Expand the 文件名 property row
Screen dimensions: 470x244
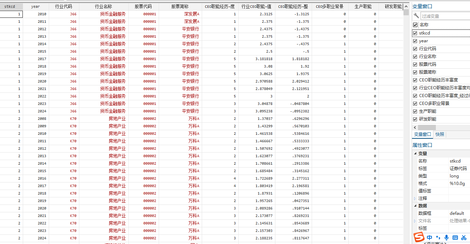point(415,221)
